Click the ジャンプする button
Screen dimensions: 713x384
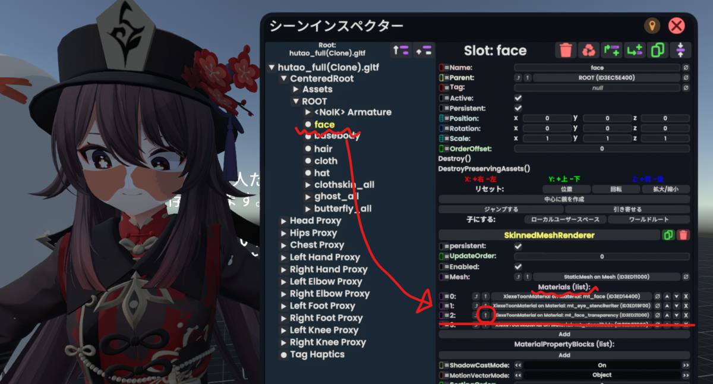coord(501,209)
